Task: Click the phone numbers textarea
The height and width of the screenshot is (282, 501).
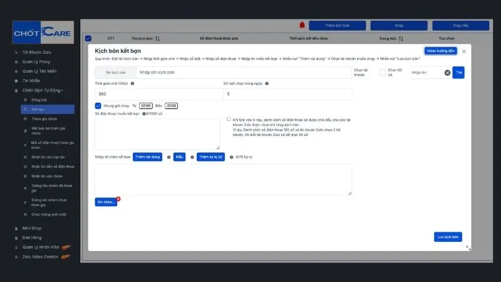Action: [x=157, y=134]
